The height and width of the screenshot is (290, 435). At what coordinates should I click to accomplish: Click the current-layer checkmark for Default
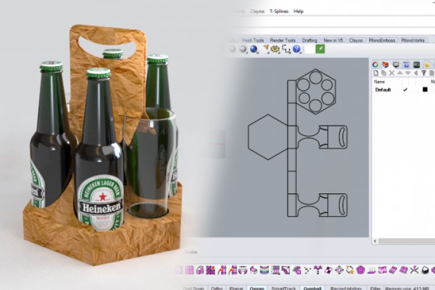[405, 89]
